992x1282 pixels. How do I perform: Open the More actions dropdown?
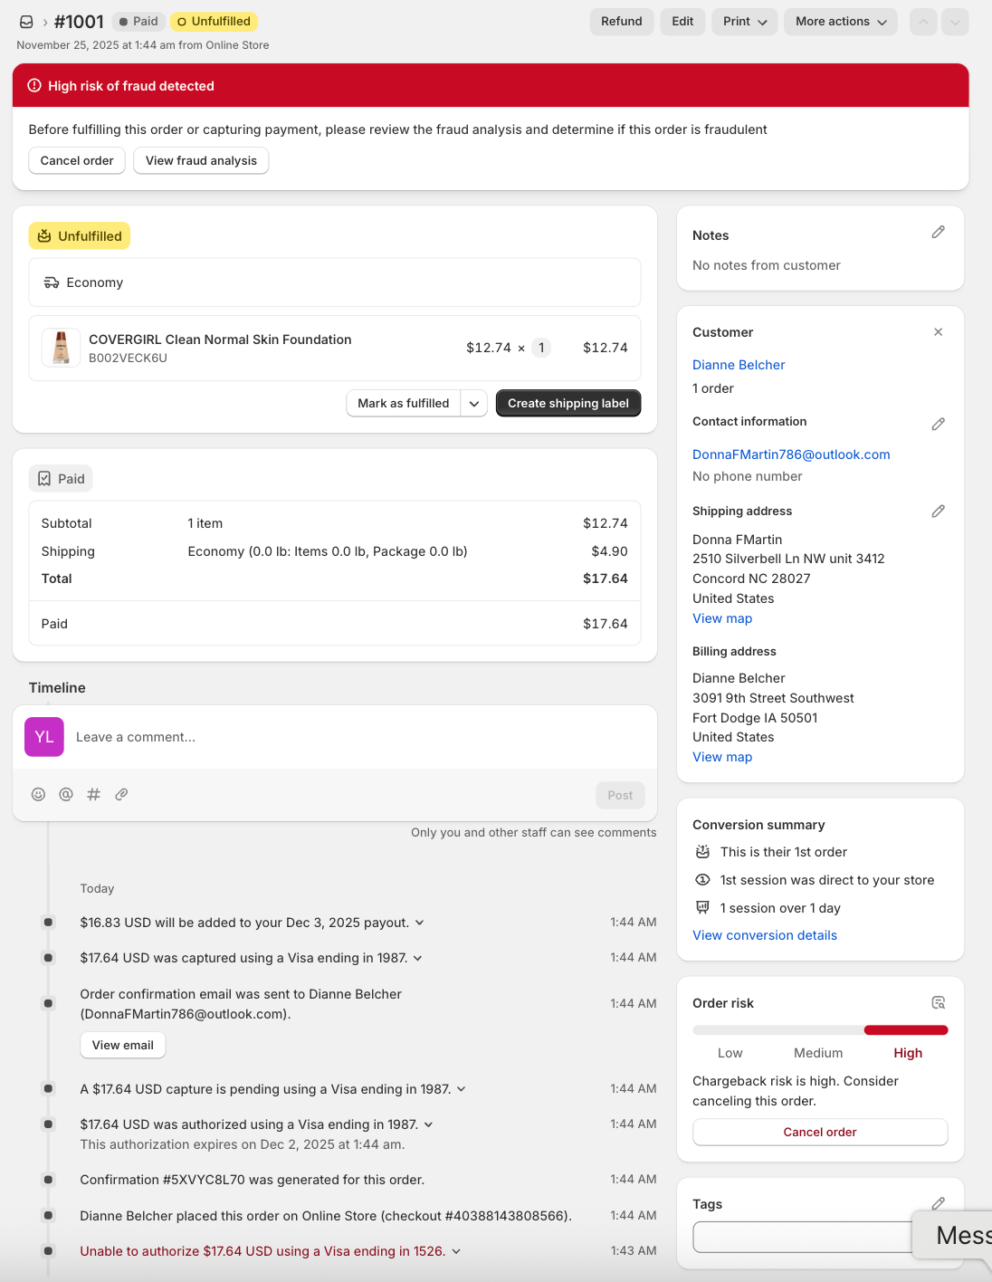(840, 22)
